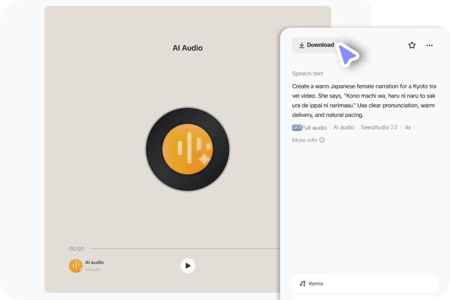Click the AI audio tag in metadata row

[x=344, y=127]
